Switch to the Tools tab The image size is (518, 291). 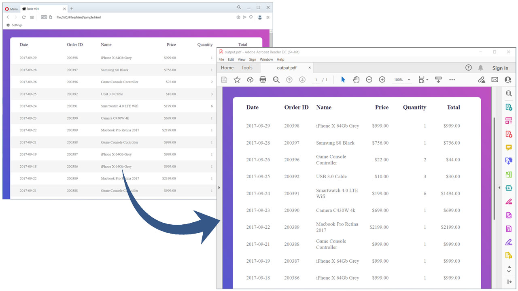tap(247, 68)
